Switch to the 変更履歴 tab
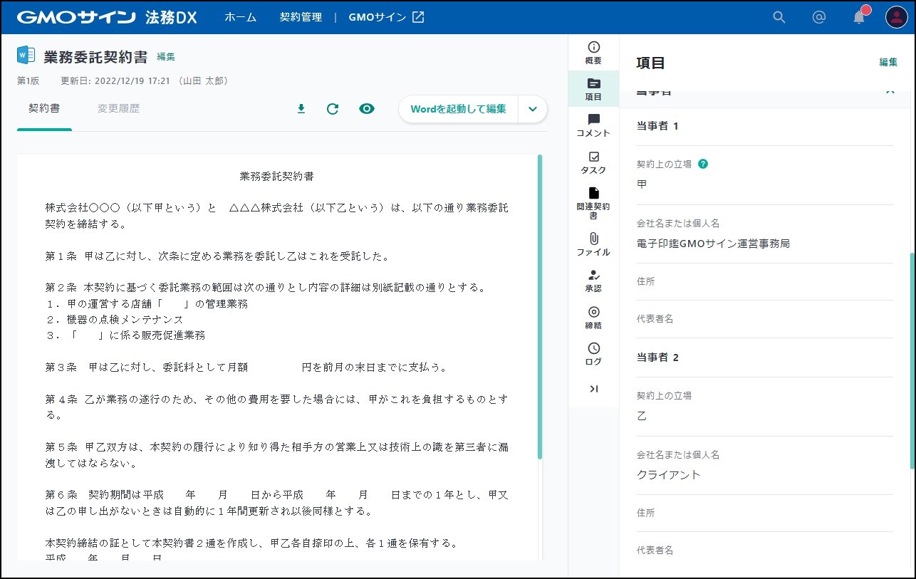The width and height of the screenshot is (916, 579). [x=118, y=109]
